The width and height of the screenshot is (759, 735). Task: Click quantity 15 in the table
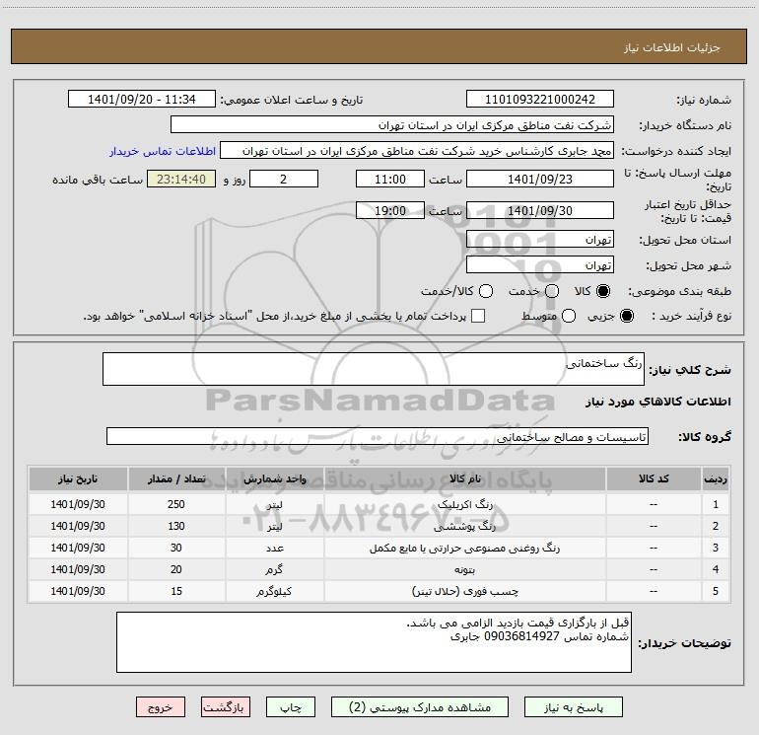[x=176, y=592]
